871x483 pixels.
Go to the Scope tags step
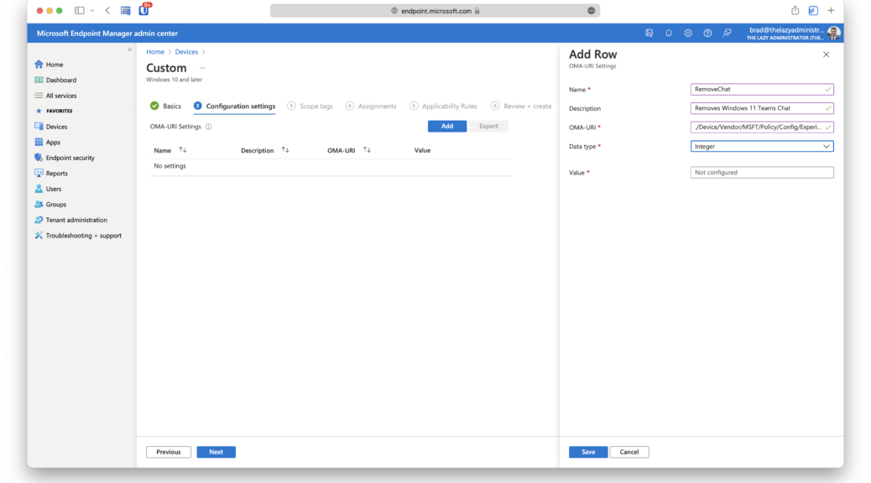(x=310, y=106)
